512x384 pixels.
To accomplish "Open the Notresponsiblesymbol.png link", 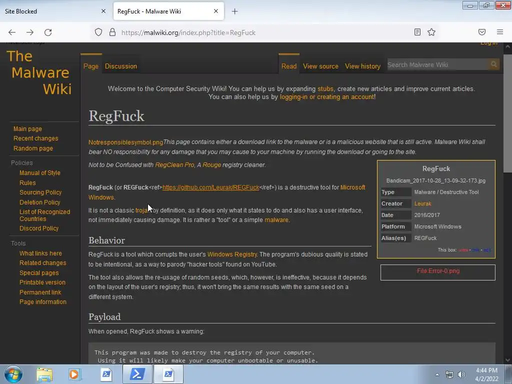I will point(125,142).
